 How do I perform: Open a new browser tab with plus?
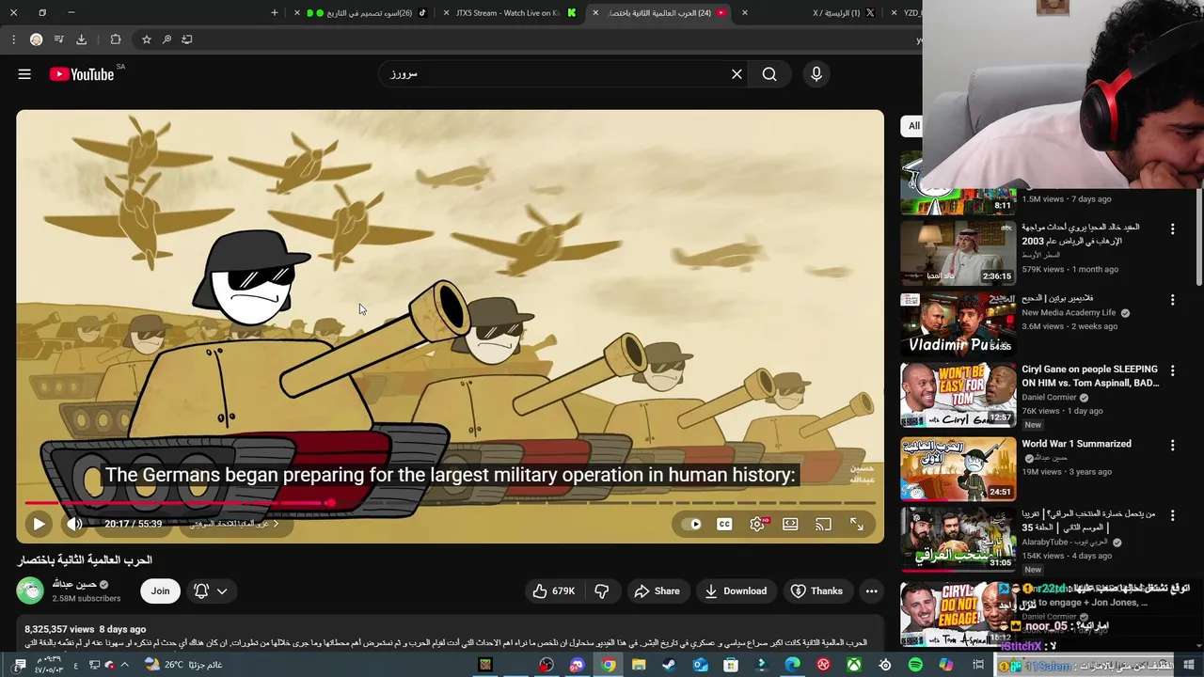[x=275, y=13]
